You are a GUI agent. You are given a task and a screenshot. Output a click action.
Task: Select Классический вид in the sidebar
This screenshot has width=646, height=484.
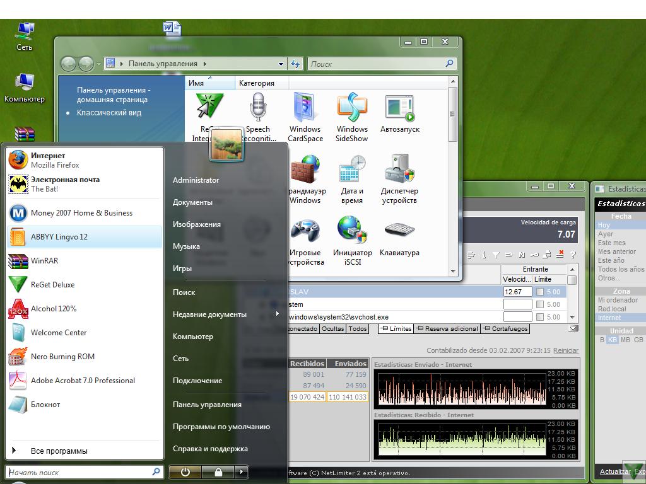pyautogui.click(x=109, y=113)
